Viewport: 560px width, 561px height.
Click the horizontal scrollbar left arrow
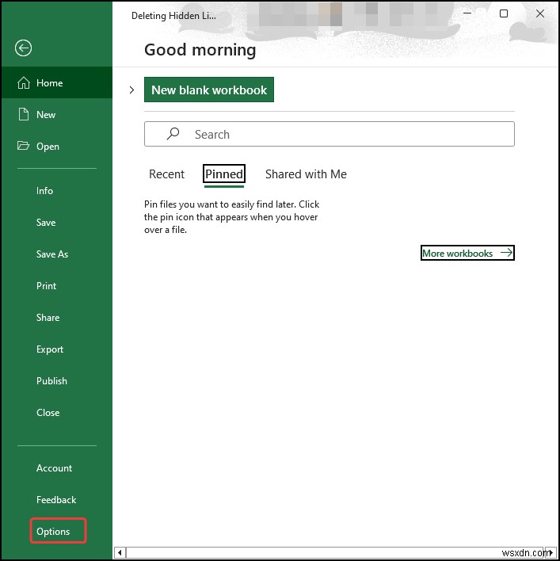tap(120, 552)
